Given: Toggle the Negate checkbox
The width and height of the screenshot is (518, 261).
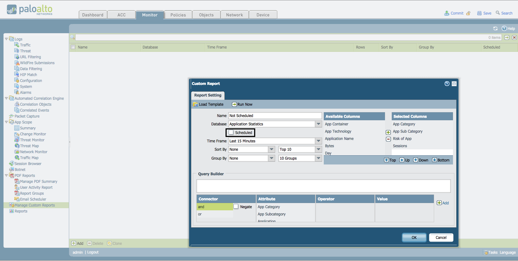Looking at the screenshot, I should click(236, 207).
